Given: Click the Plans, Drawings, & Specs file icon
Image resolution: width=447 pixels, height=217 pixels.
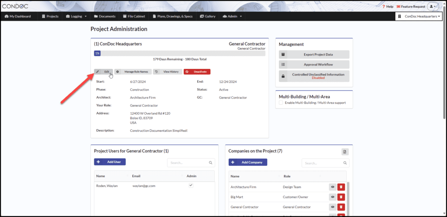Looking at the screenshot, I should click(154, 16).
